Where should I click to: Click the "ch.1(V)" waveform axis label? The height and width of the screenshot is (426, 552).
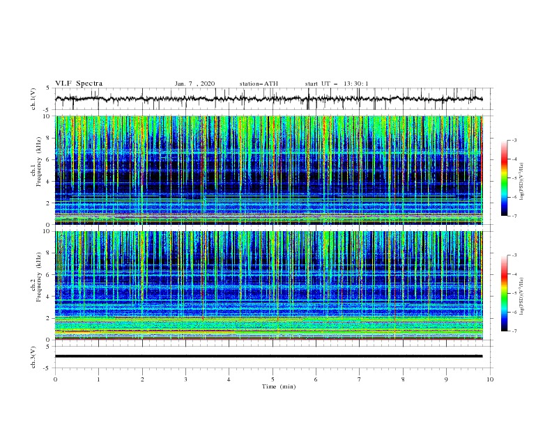(33, 99)
